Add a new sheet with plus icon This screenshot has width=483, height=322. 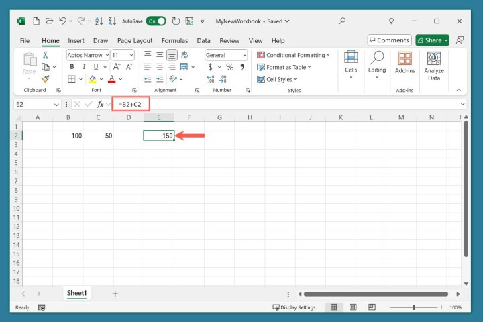point(115,294)
